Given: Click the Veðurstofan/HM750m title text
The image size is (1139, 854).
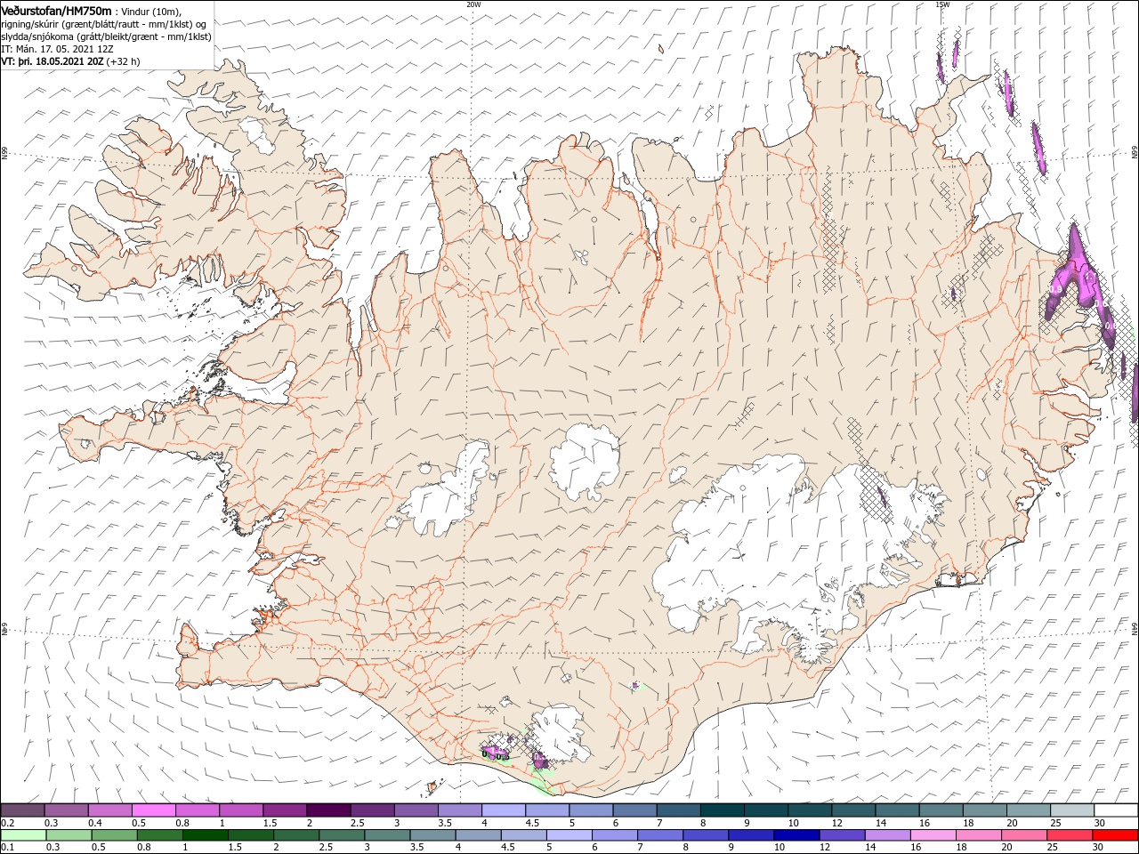Looking at the screenshot, I should click(57, 10).
